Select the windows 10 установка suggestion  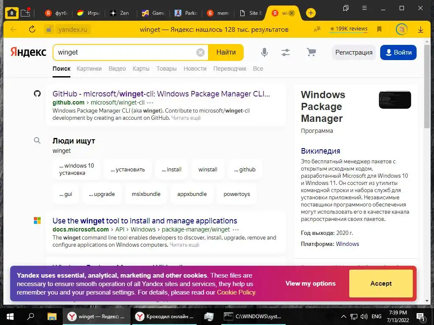[76, 169]
